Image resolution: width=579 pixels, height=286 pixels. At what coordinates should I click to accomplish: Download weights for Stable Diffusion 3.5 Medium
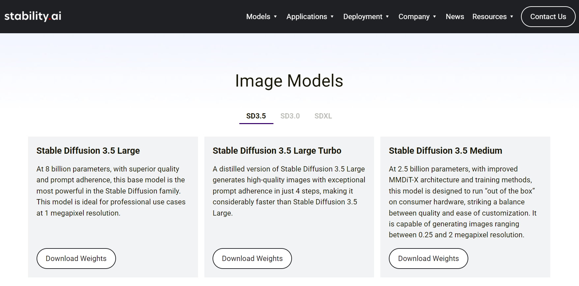pyautogui.click(x=428, y=258)
